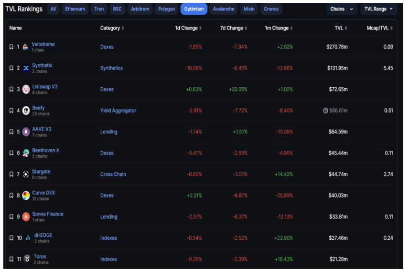The height and width of the screenshot is (274, 409).
Task: Sort table by 7d Change column
Action: [234, 28]
